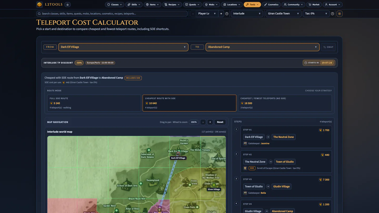This screenshot has width=379, height=213.
Task: Swap the From and To locations
Action: tap(328, 47)
